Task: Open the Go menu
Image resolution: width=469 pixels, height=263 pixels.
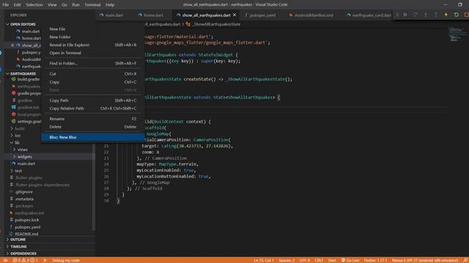Action: point(64,4)
